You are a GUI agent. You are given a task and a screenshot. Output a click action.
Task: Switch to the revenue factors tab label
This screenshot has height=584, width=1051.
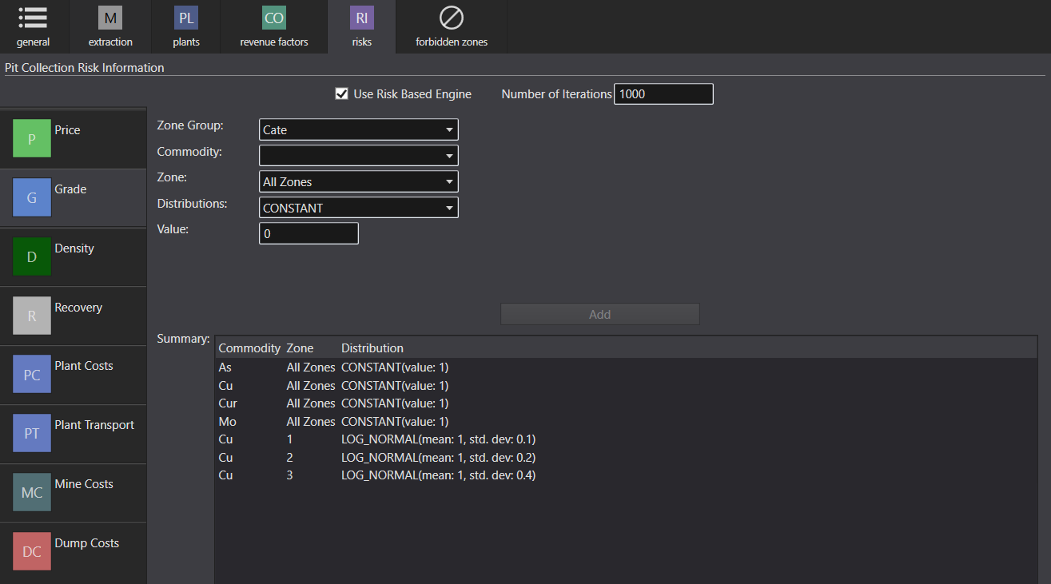click(274, 42)
